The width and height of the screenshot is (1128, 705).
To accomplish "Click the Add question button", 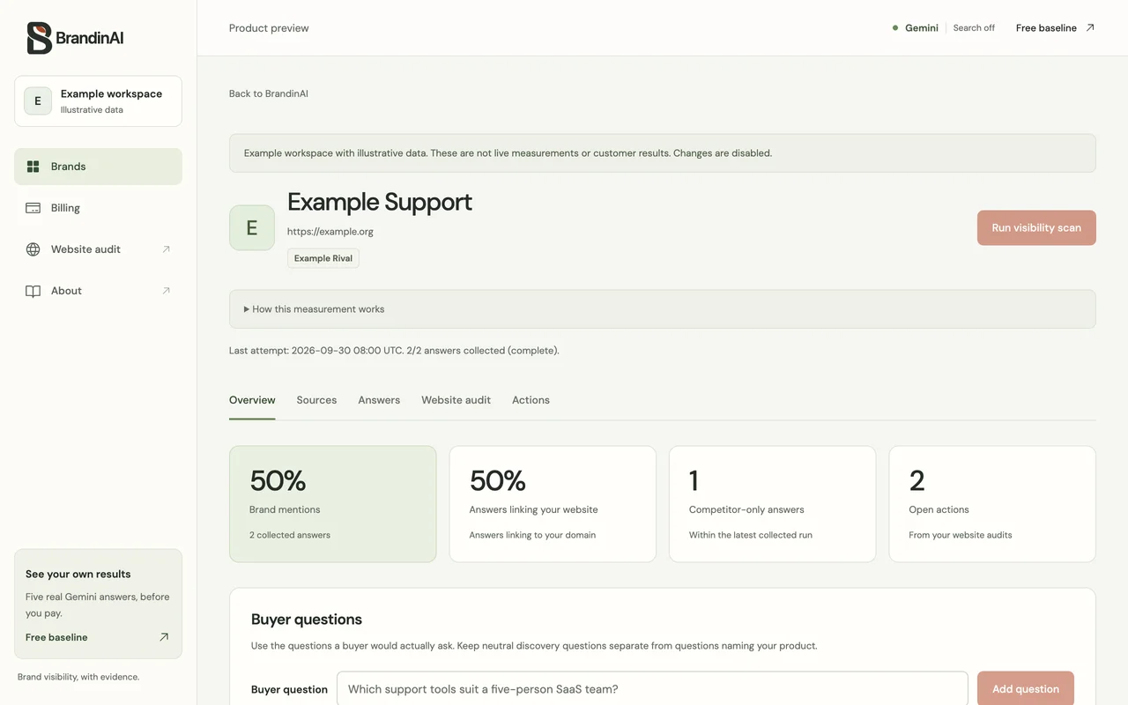I will pos(1026,689).
